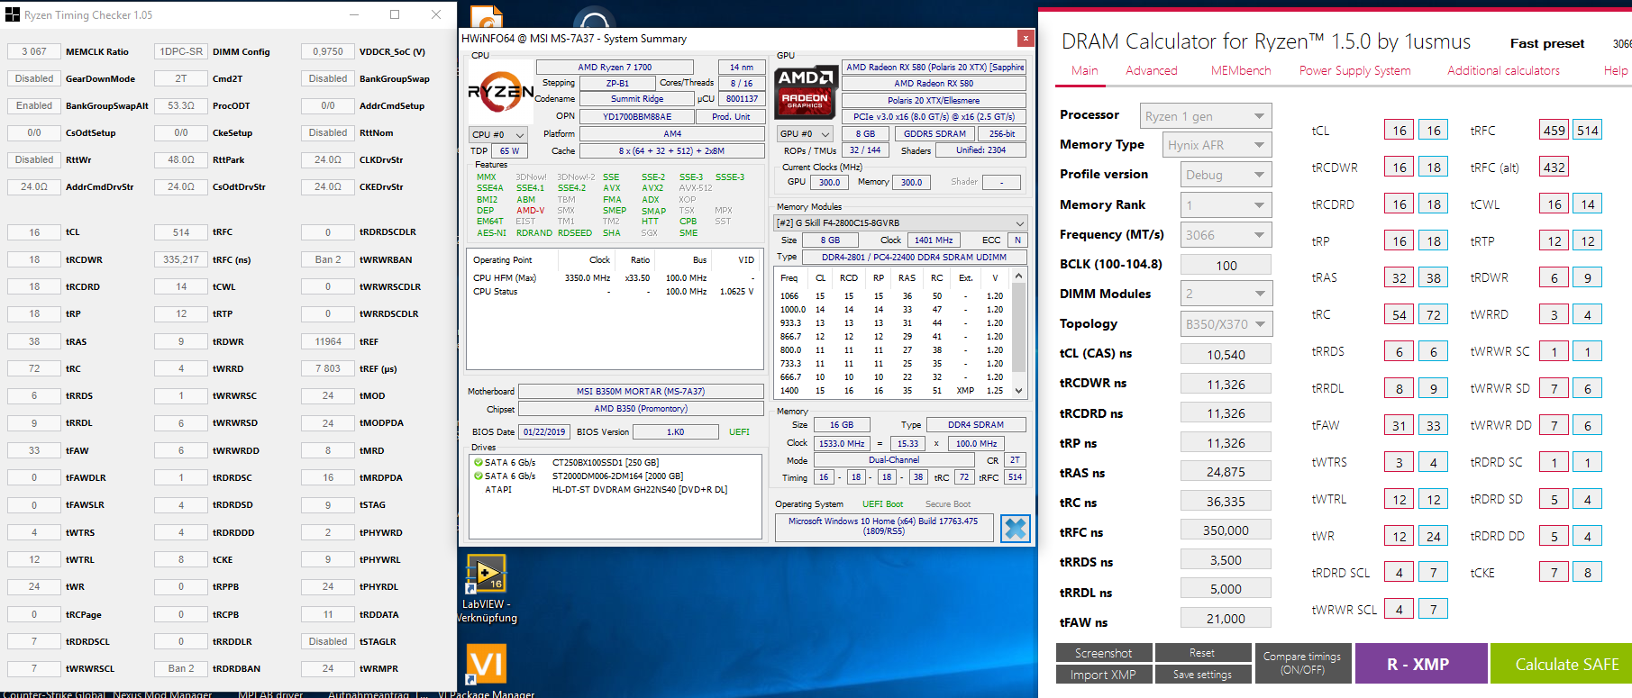
Task: Switch to the Advanced tab
Action: 1151,70
